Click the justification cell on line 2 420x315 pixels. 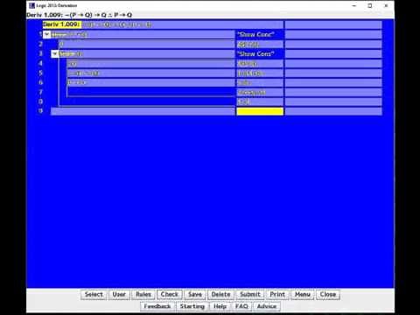(260, 45)
